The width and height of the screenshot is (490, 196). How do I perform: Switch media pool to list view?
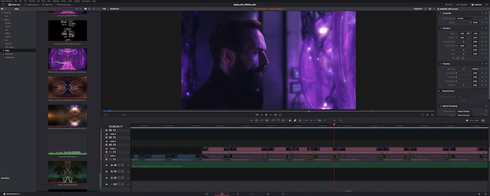tap(89, 9)
